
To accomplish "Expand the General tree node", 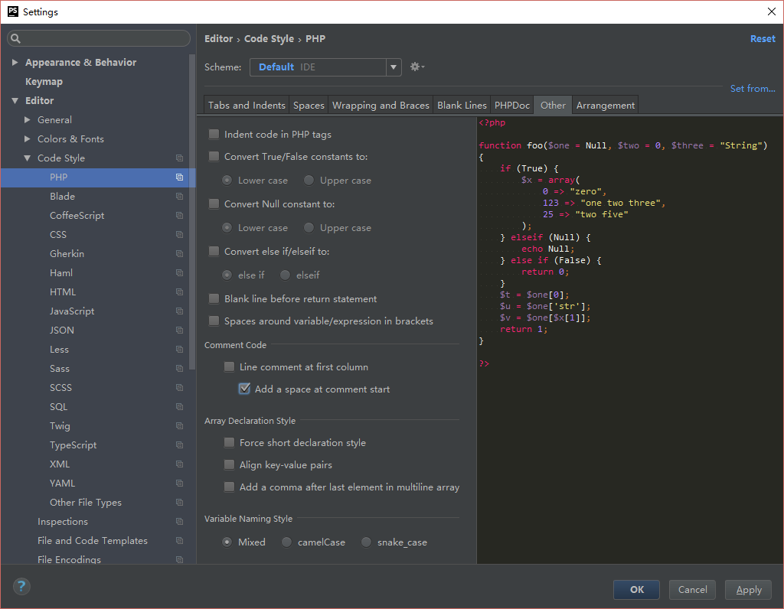I will [28, 120].
